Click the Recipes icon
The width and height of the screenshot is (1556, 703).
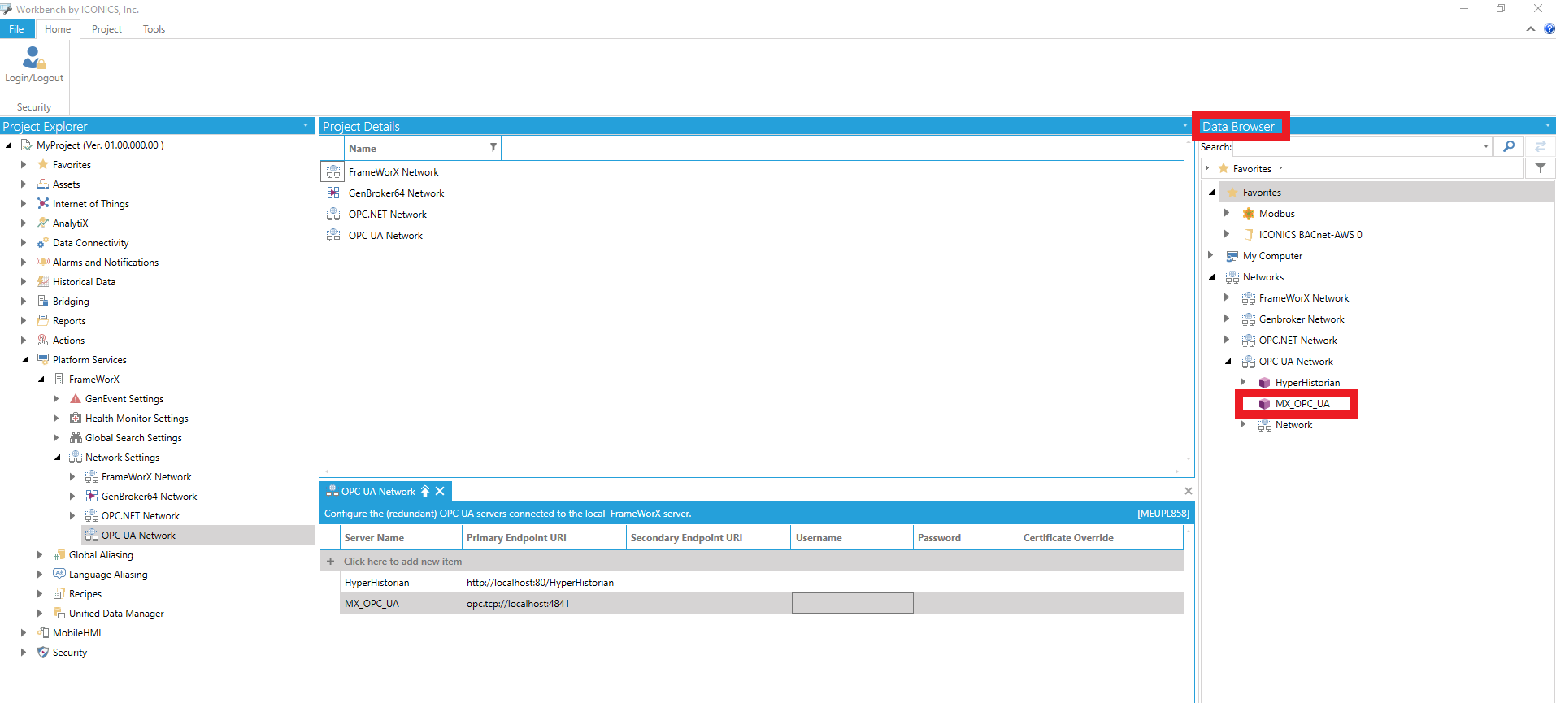(x=59, y=594)
